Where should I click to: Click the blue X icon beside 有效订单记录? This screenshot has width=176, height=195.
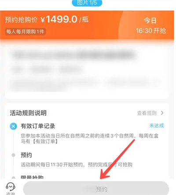[x=13, y=126]
